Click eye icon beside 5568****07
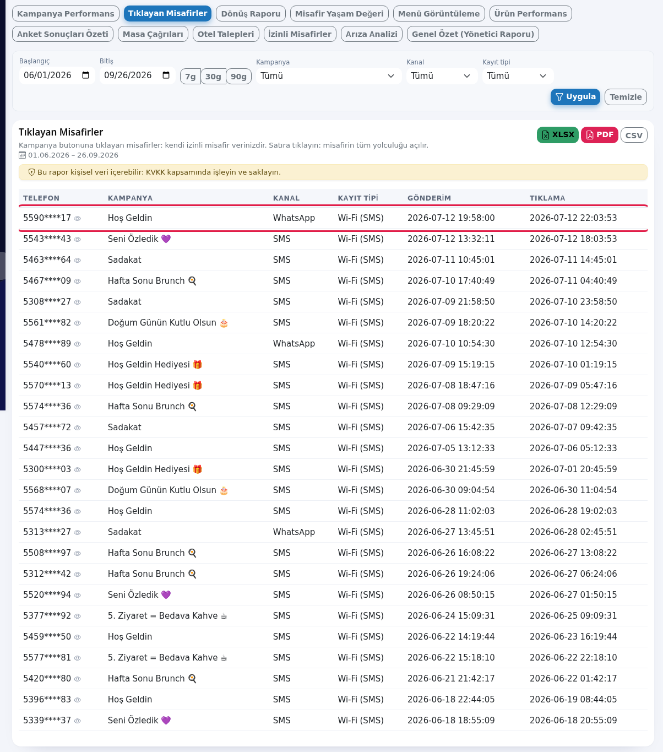The height and width of the screenshot is (752, 663). [78, 491]
